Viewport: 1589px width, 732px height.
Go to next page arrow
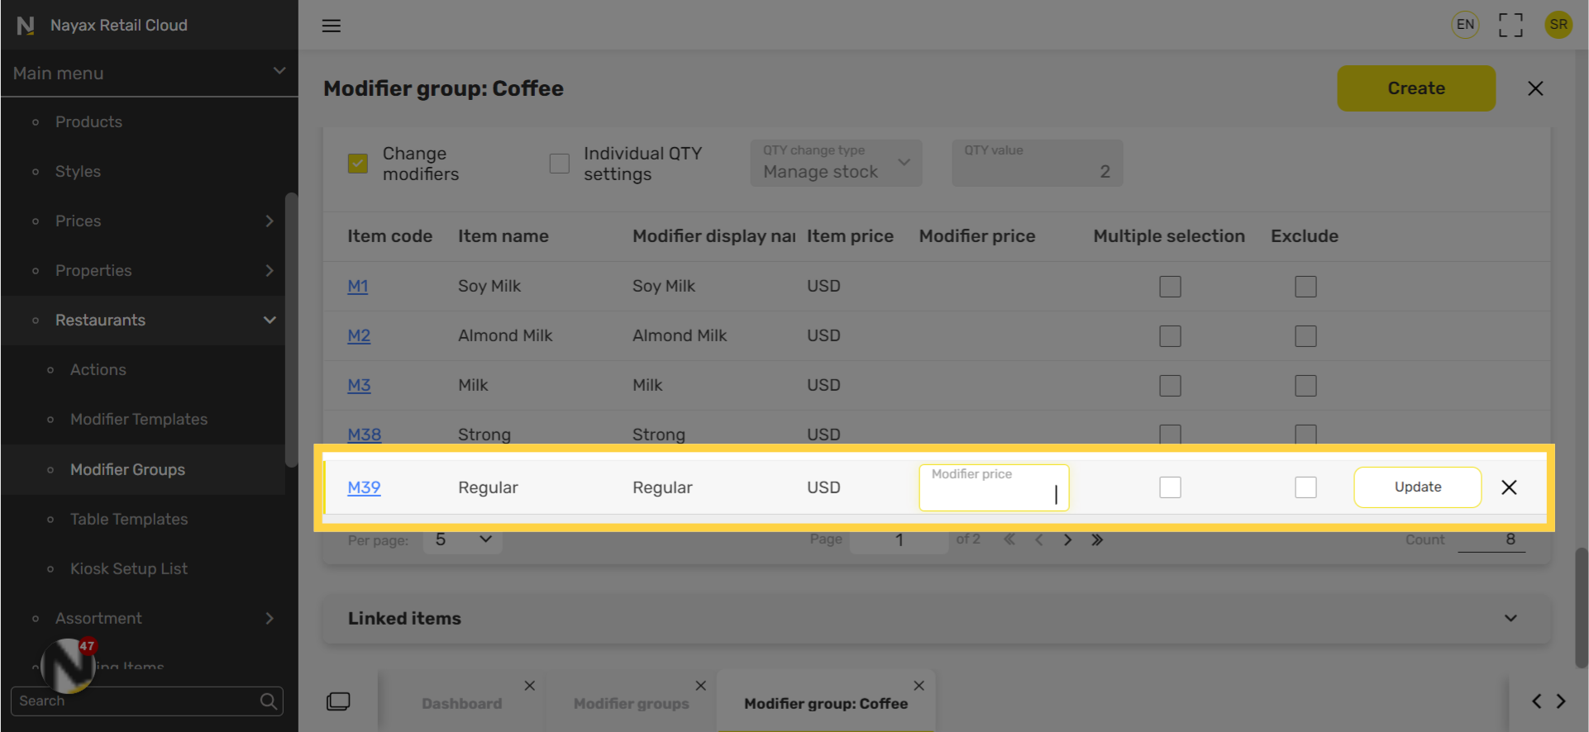[1068, 540]
